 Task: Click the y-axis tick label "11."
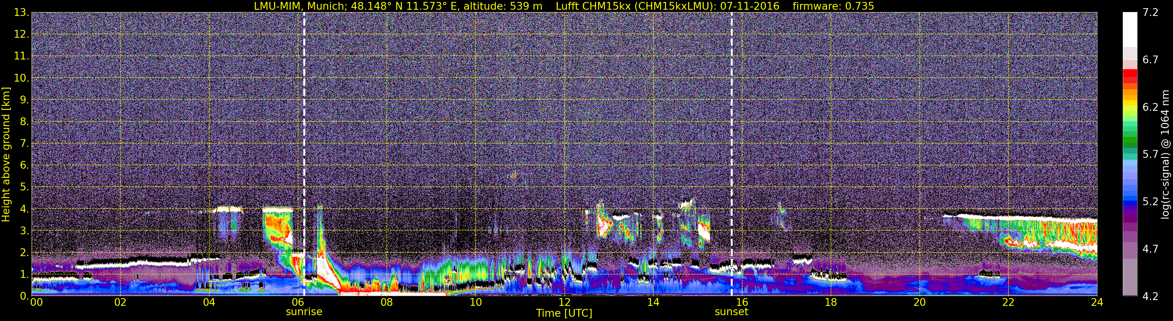pyautogui.click(x=21, y=56)
